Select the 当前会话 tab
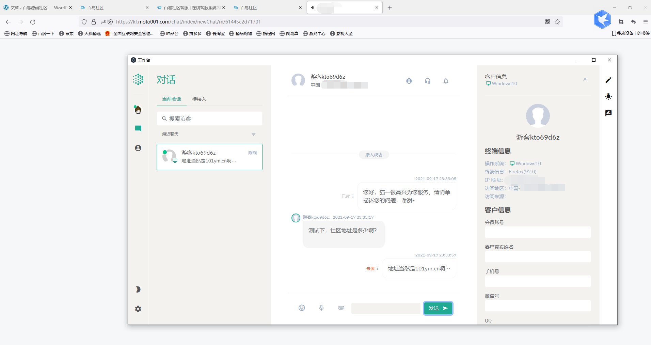 tap(172, 99)
